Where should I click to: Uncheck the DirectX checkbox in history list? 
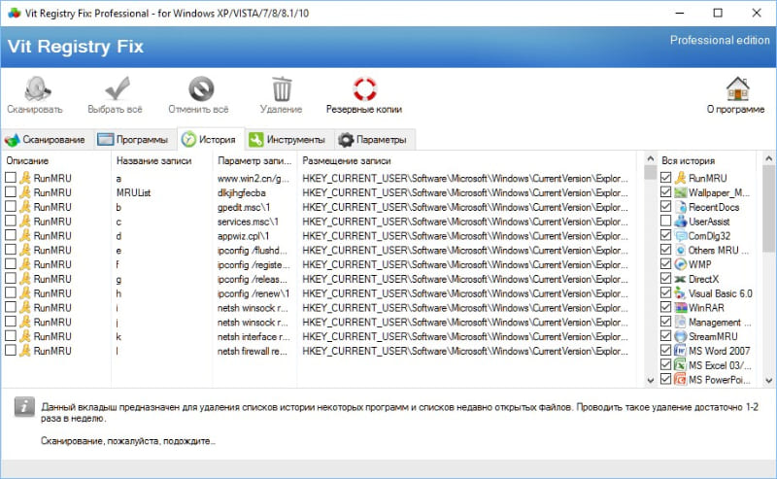[666, 278]
